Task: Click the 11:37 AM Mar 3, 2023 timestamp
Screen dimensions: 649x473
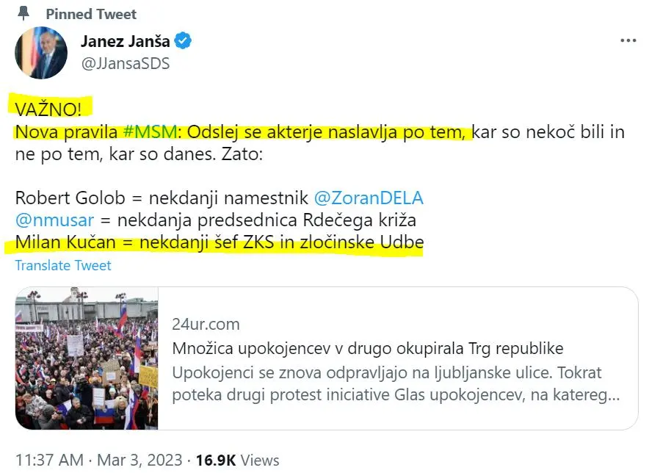Action: pos(99,461)
